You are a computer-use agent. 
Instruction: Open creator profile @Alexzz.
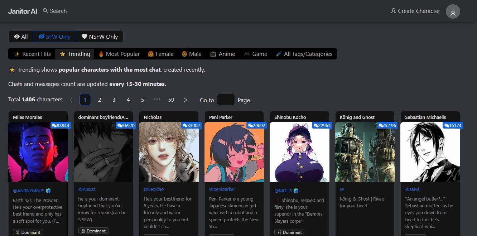coord(87,189)
